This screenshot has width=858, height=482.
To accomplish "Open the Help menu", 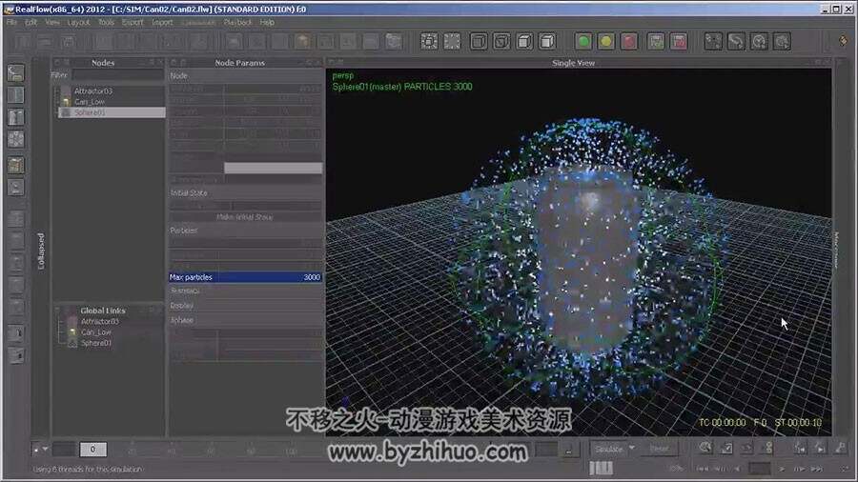I will tap(267, 23).
